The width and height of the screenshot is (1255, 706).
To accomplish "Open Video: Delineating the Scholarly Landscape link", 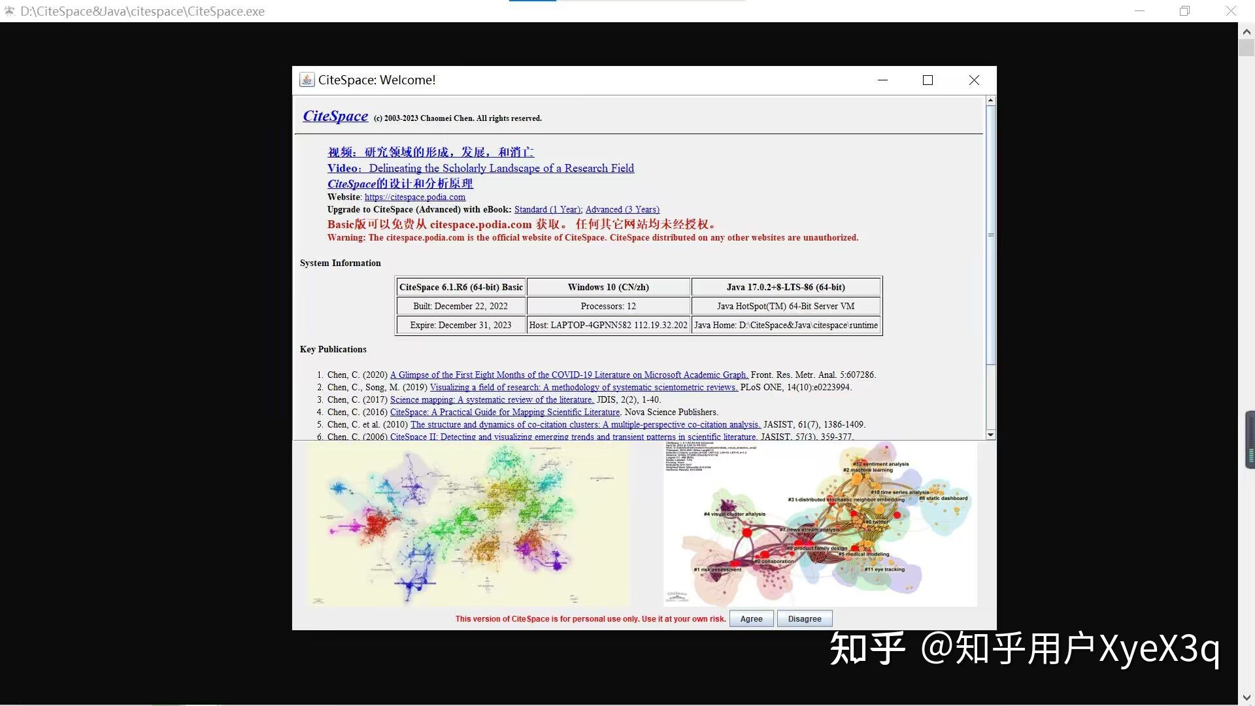I will coord(480,168).
